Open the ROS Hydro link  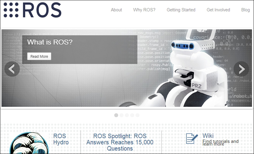click(x=61, y=139)
